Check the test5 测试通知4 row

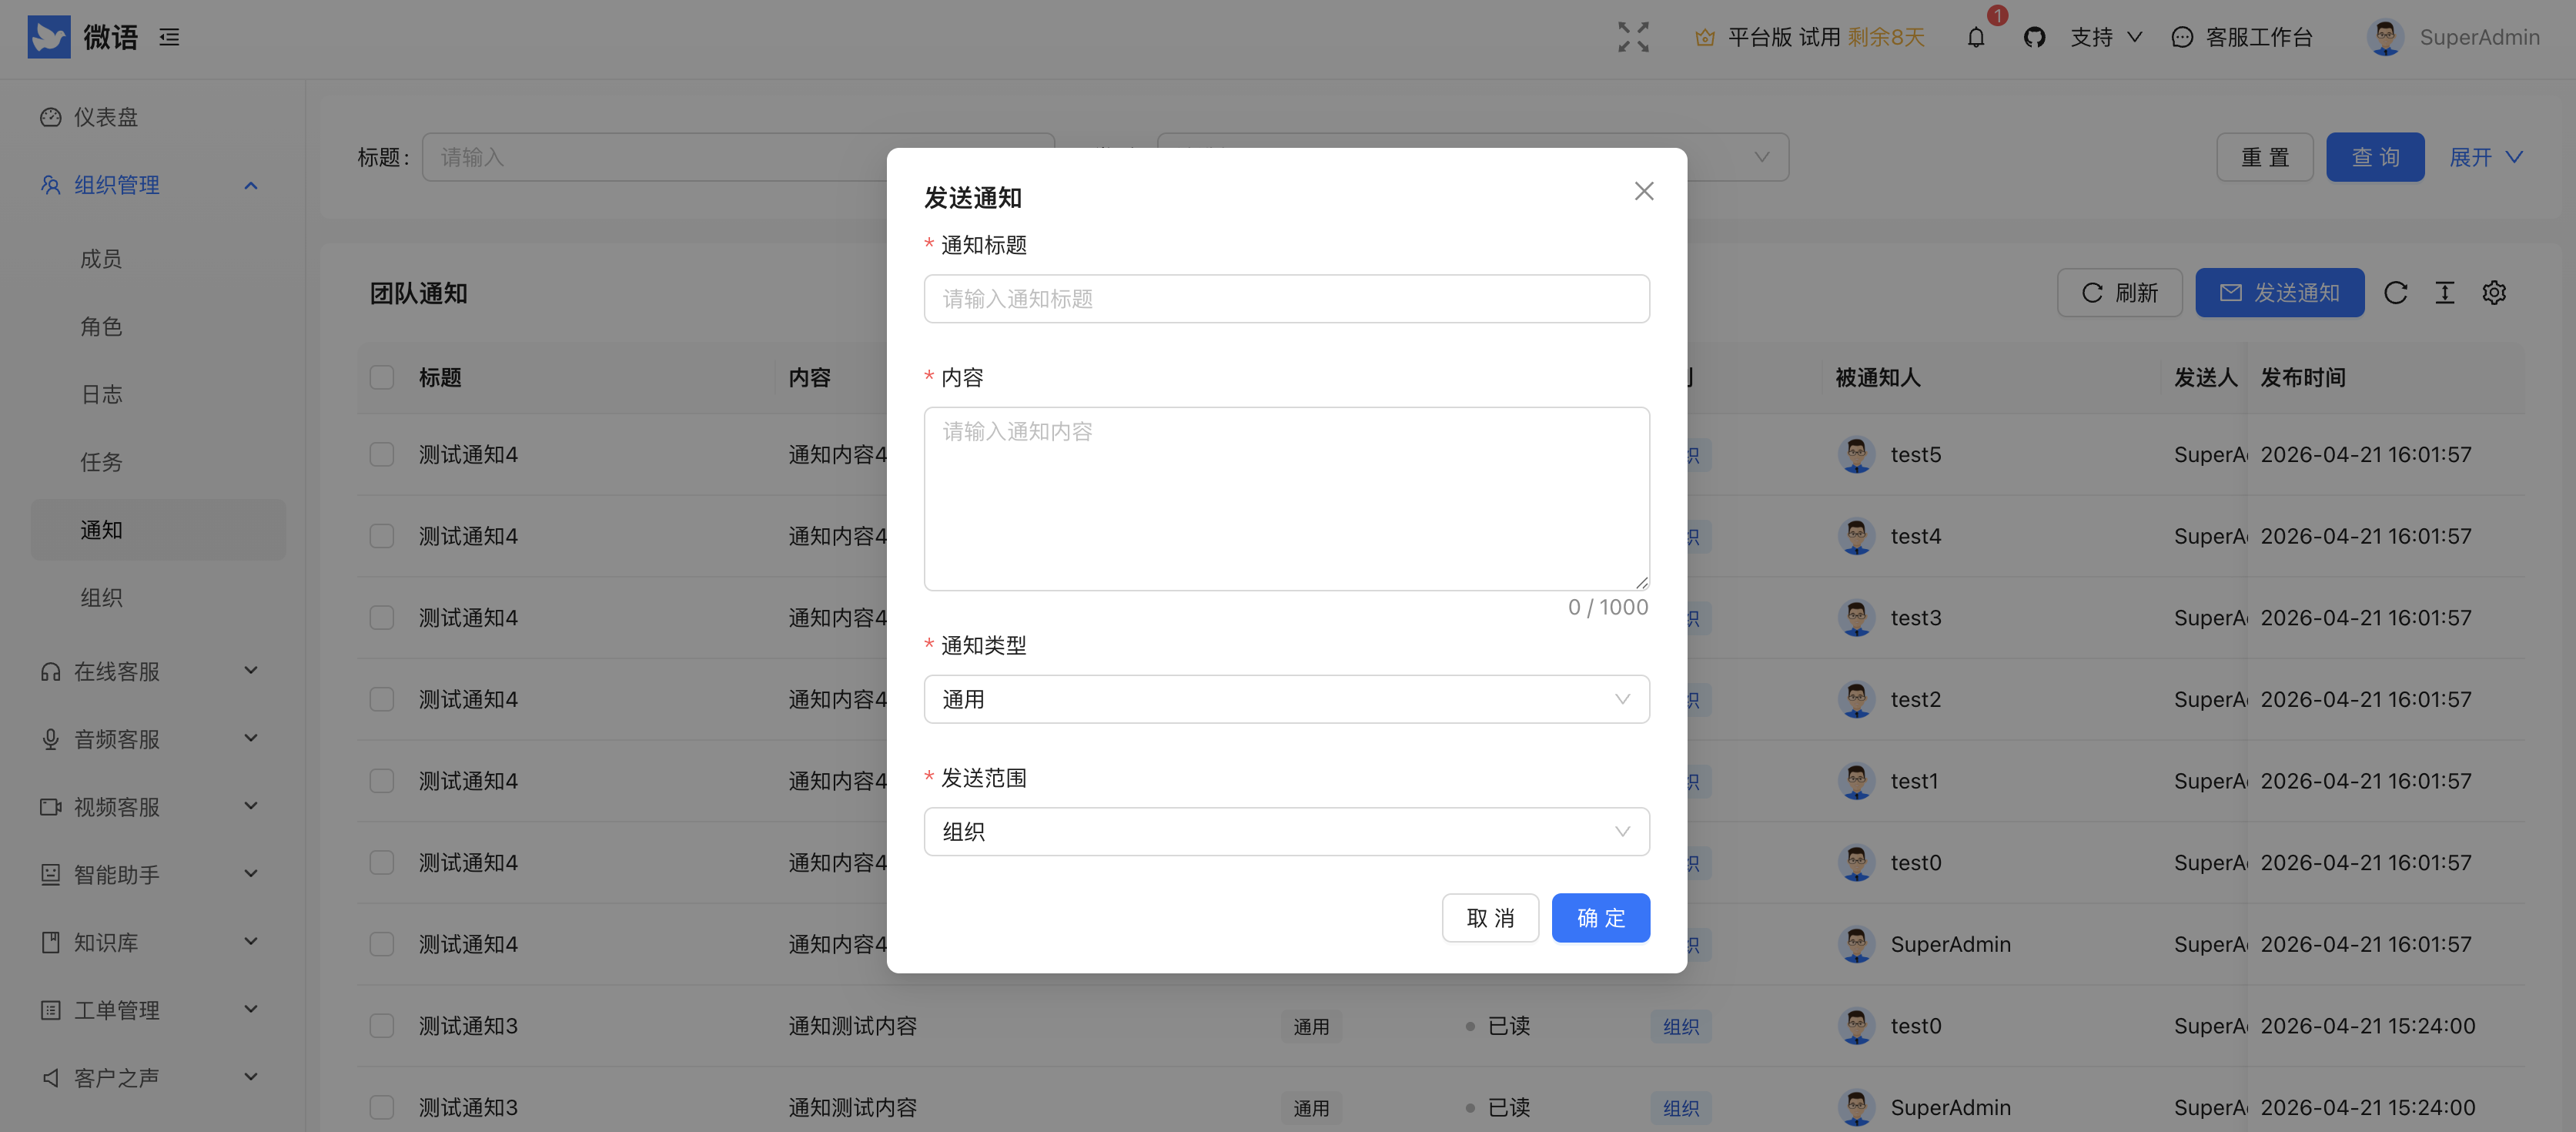[382, 455]
